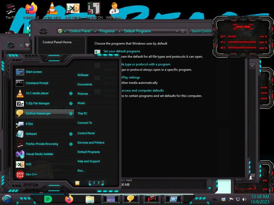Open Connect To from Start menu
Screen dimensions: 274x205
(x=85, y=123)
